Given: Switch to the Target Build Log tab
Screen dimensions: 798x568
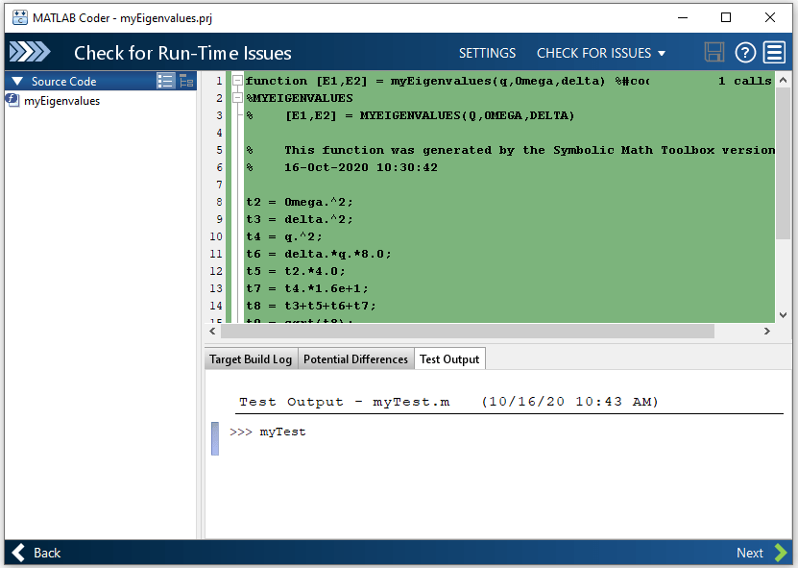Looking at the screenshot, I should (251, 359).
